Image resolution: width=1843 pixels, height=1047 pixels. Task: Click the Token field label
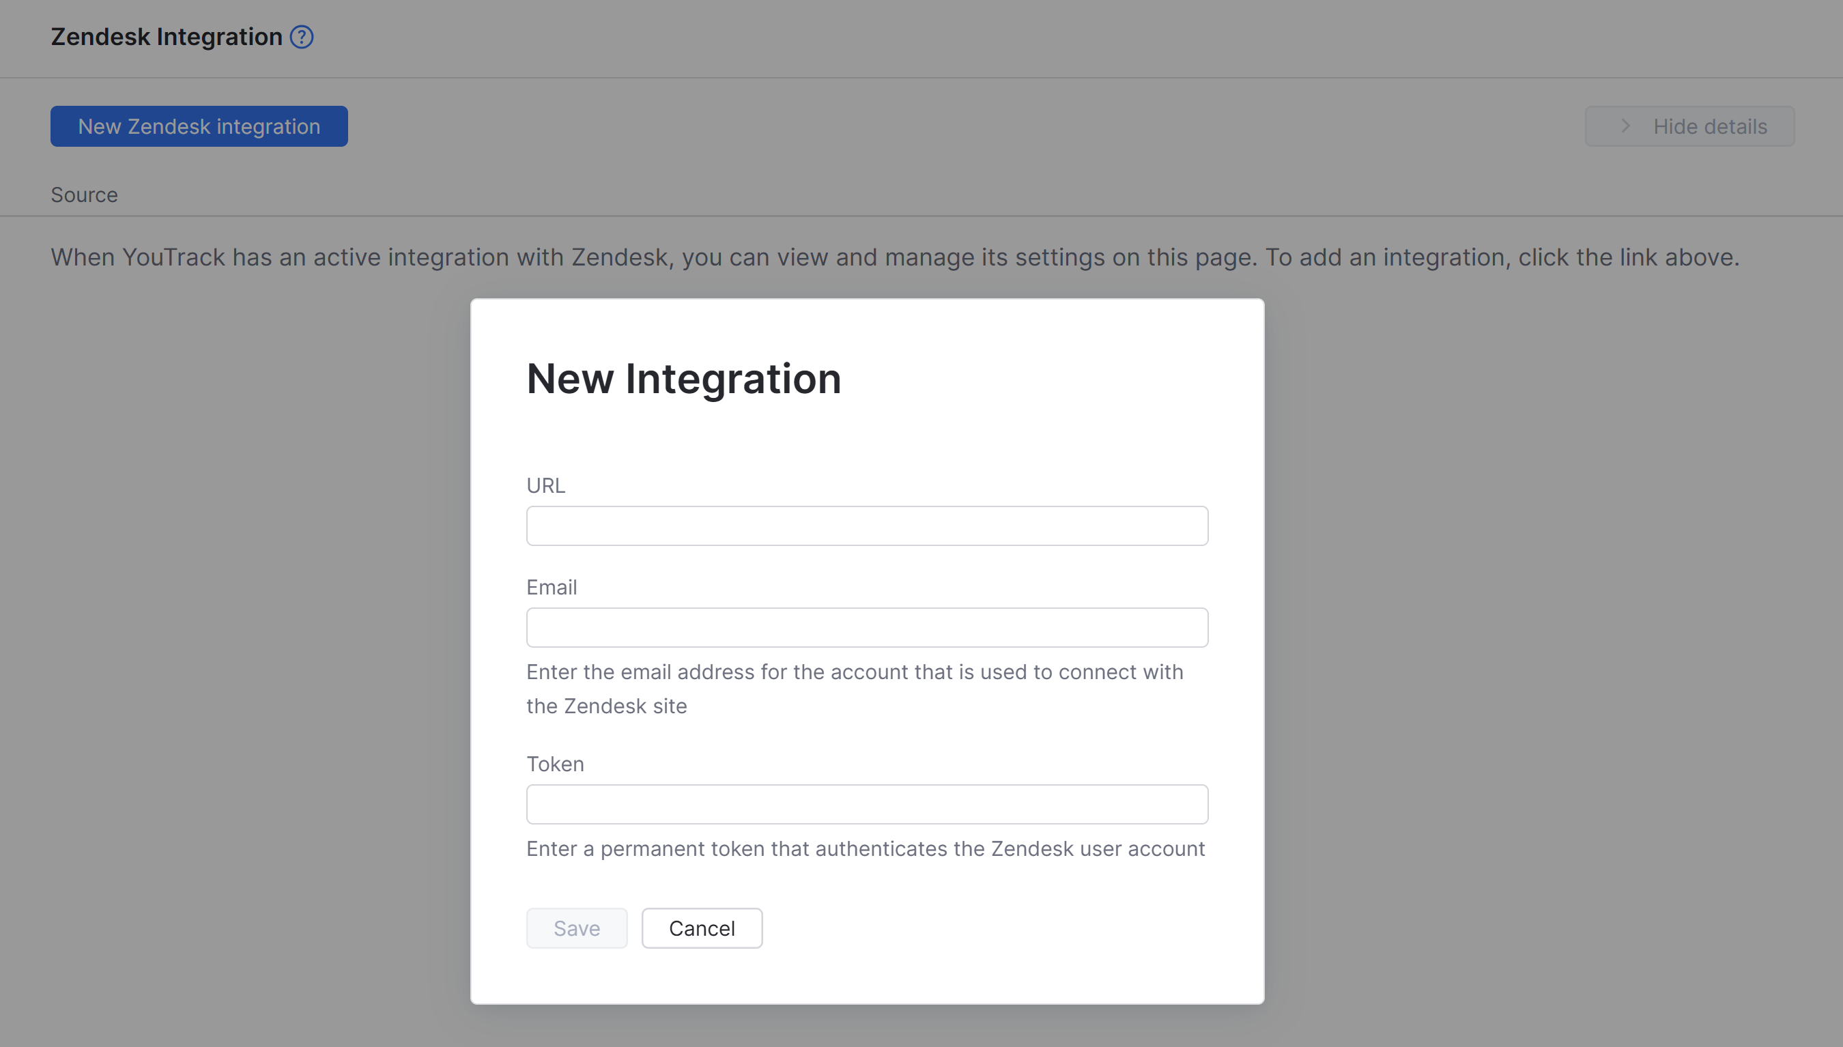click(554, 763)
